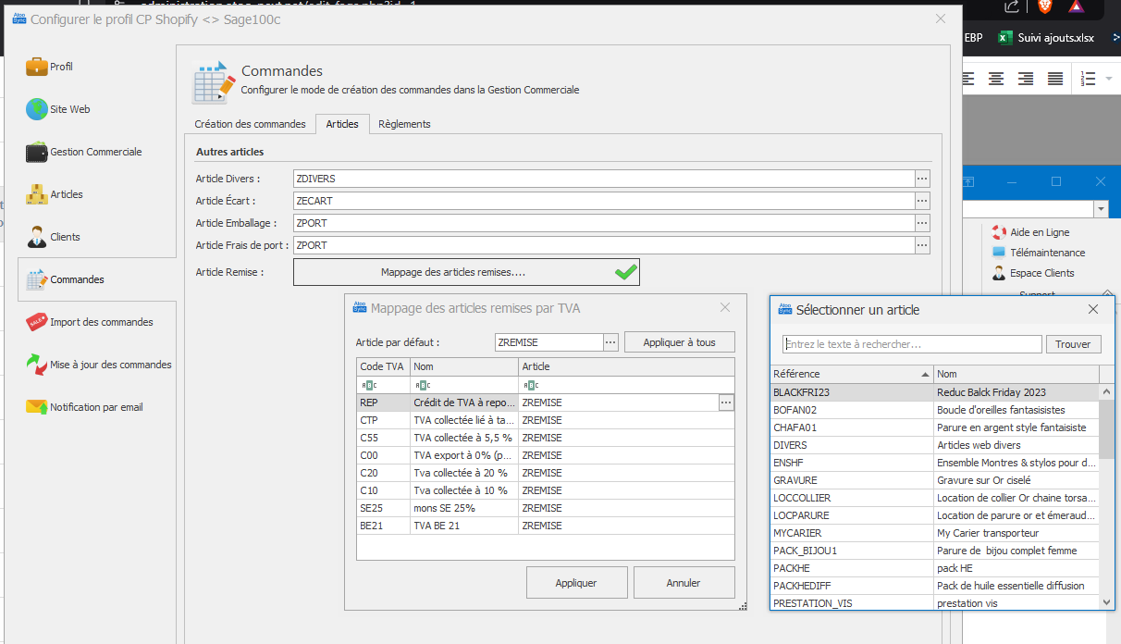
Task: Open Mise à jour des commandes
Action: coord(98,365)
